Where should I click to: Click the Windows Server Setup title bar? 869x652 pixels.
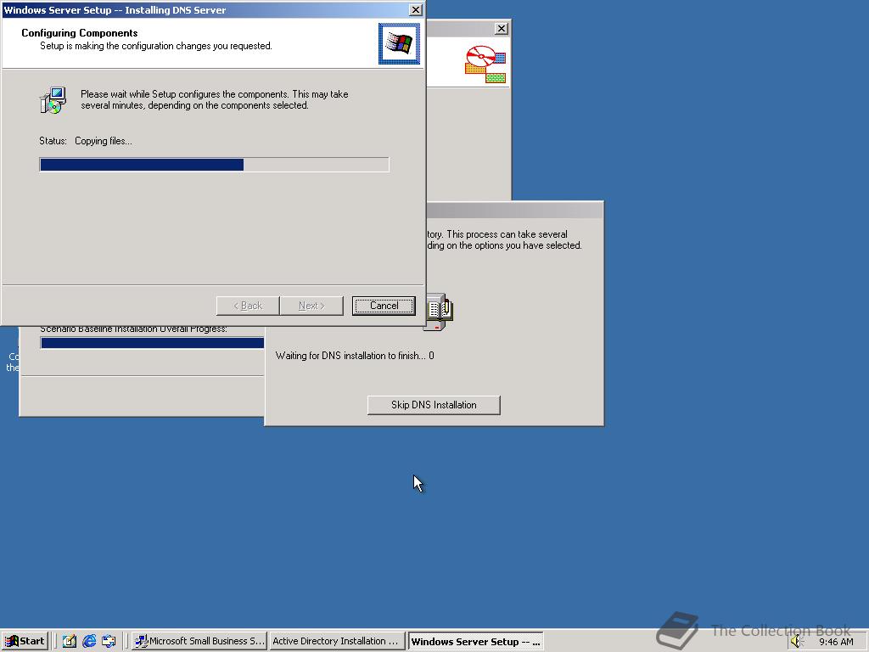[x=205, y=10]
